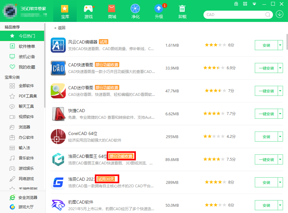Expand install options for CAD快速看图
Viewport: 288px width, 213px height.
(x=280, y=68)
